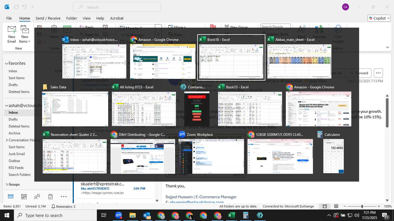Open the View ribbon tab
This screenshot has width=394, height=221.
coord(87,18)
